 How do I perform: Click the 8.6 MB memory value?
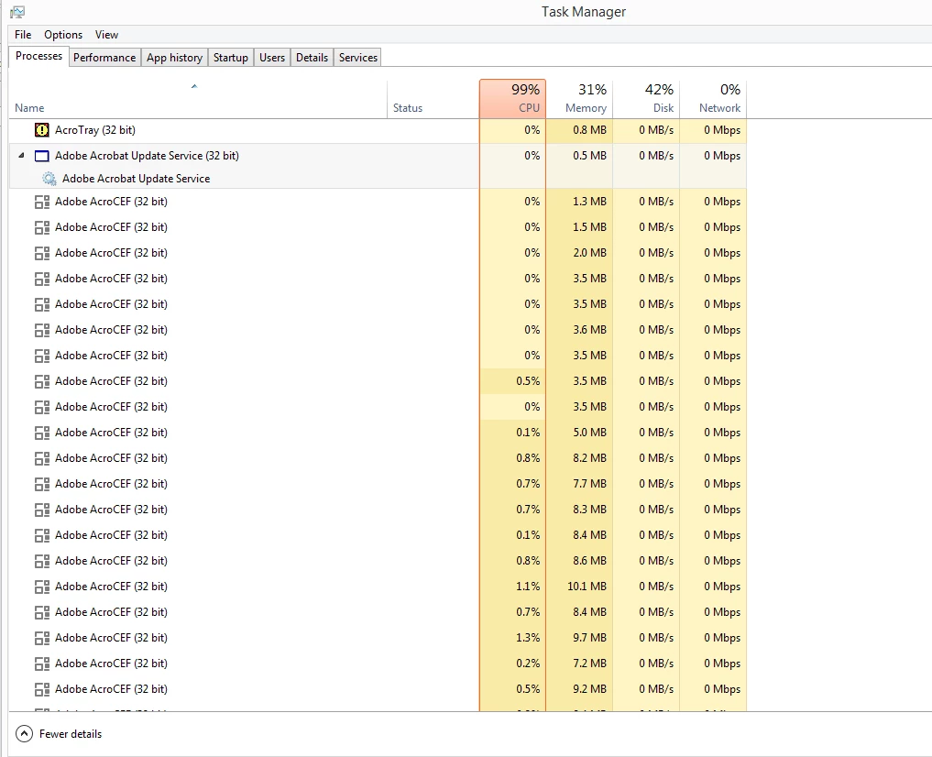coord(589,561)
